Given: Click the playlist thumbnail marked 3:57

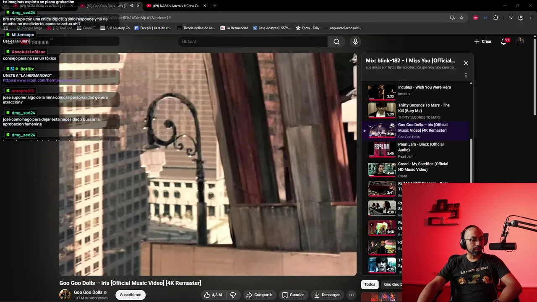Looking at the screenshot, I should (382, 248).
